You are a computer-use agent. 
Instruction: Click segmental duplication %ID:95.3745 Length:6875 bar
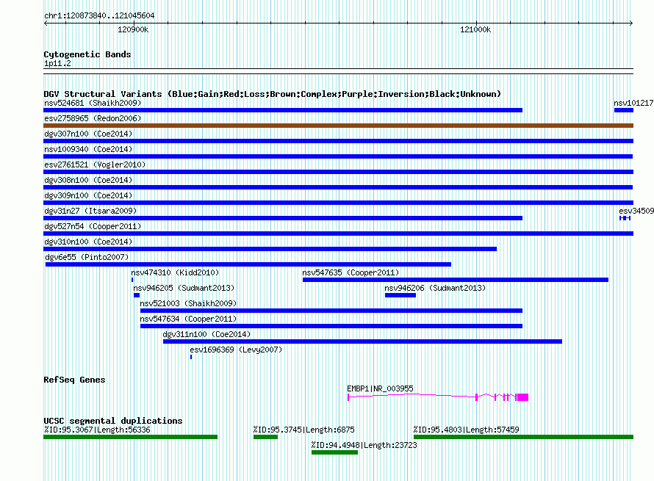click(266, 437)
